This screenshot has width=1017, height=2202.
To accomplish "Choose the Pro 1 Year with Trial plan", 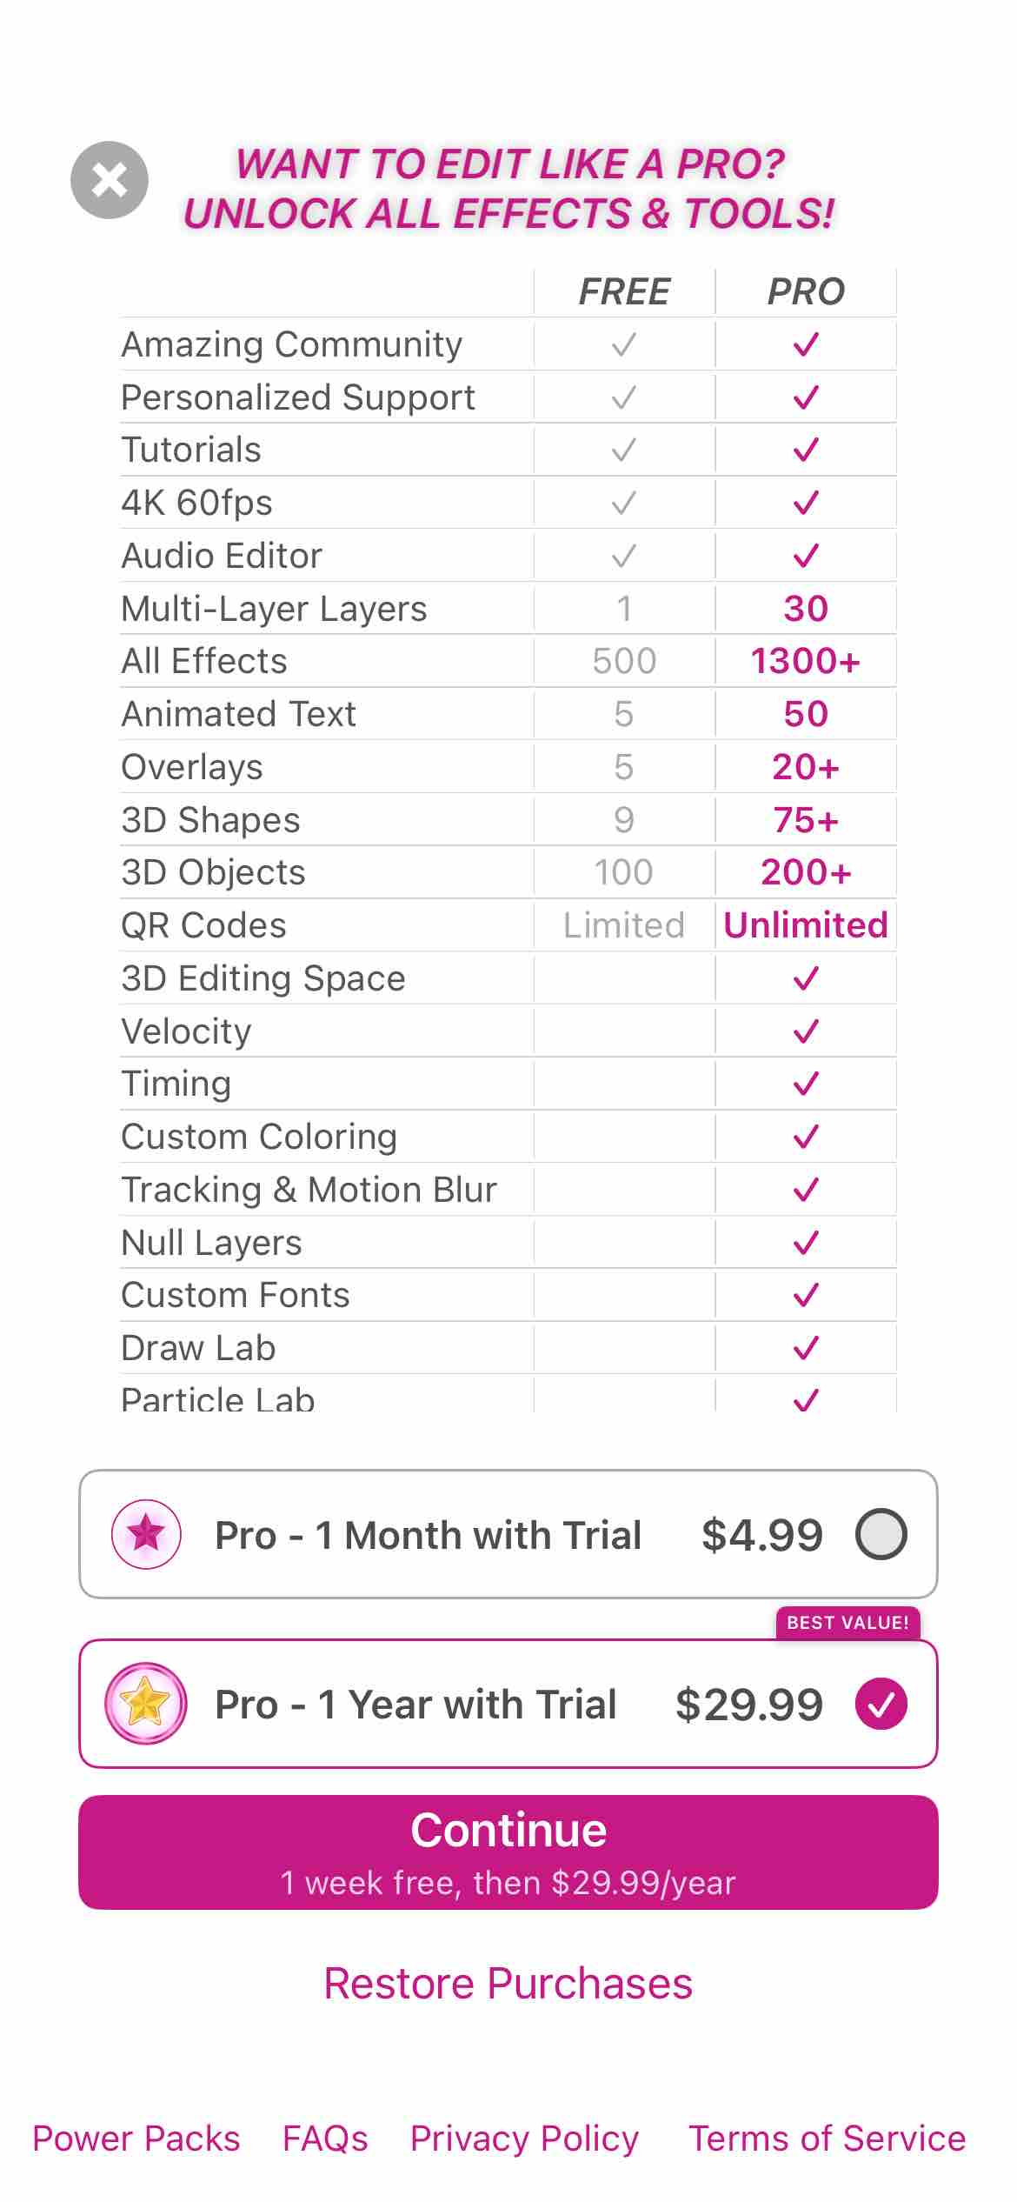I will pos(415,1705).
